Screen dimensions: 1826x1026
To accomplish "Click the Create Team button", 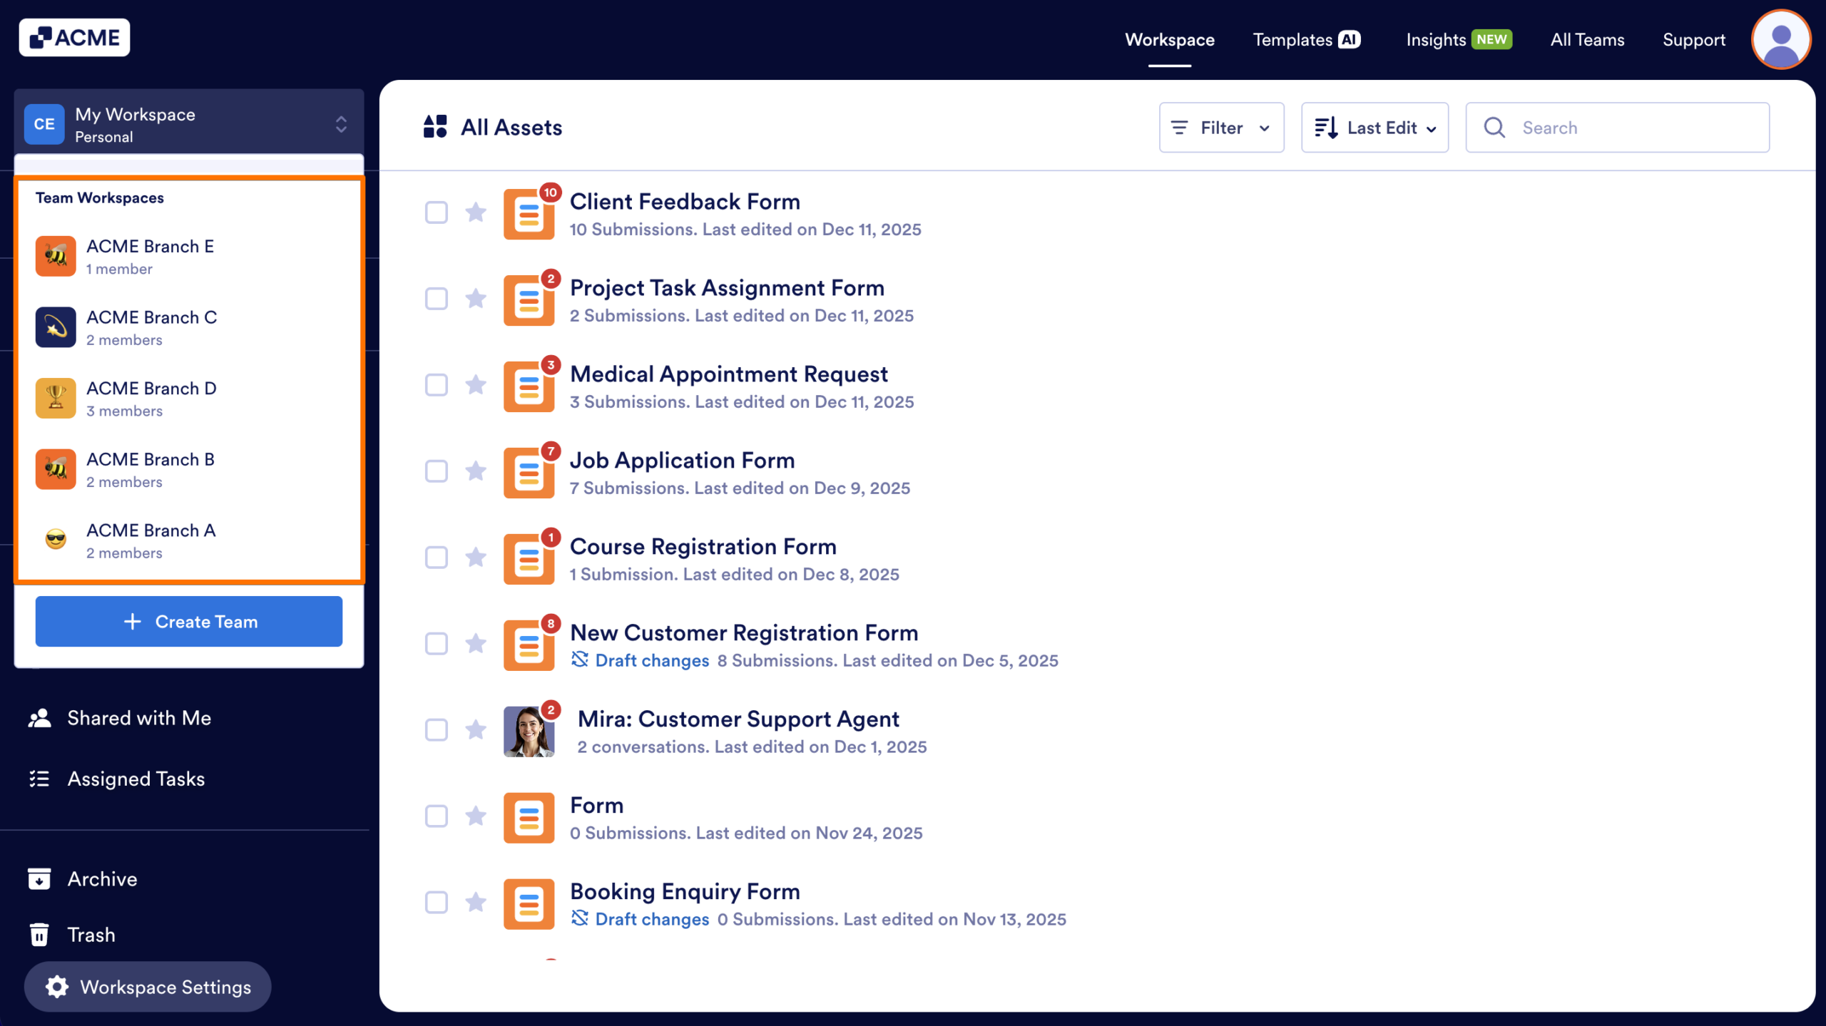I will click(x=188, y=621).
